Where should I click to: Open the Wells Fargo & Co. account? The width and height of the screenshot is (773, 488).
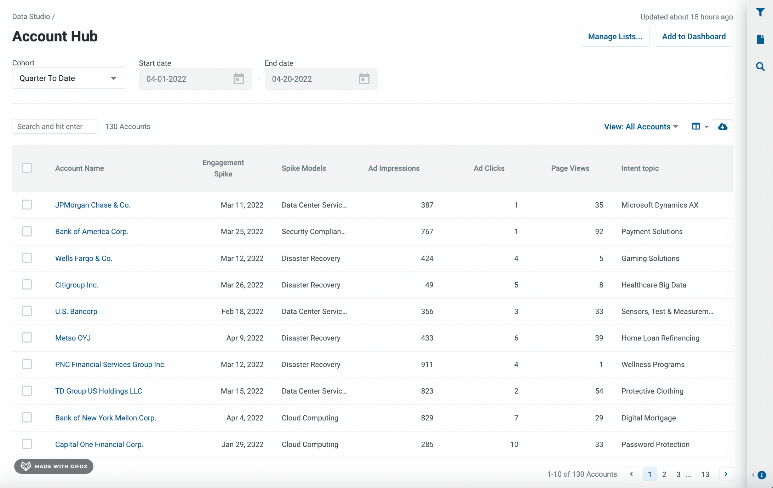coord(84,258)
